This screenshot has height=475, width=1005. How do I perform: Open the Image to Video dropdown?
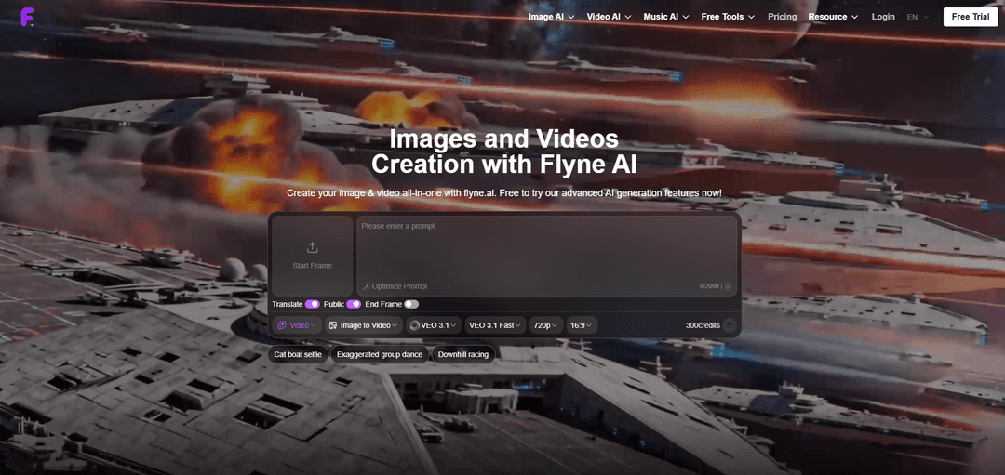364,325
